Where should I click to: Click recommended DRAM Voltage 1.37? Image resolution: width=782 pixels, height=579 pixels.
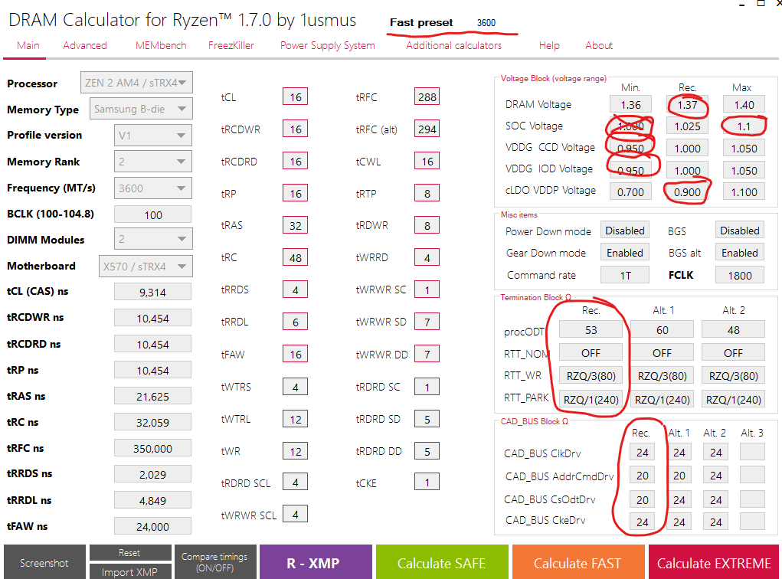pyautogui.click(x=687, y=105)
